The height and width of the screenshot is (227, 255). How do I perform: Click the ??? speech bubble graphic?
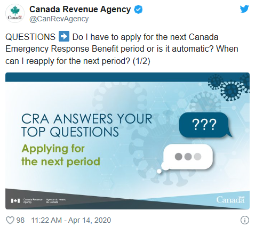click(205, 125)
